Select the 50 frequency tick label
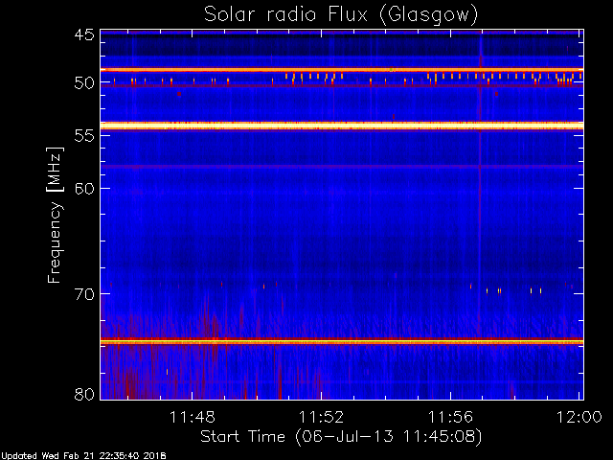The height and width of the screenshot is (460, 613). click(x=84, y=83)
